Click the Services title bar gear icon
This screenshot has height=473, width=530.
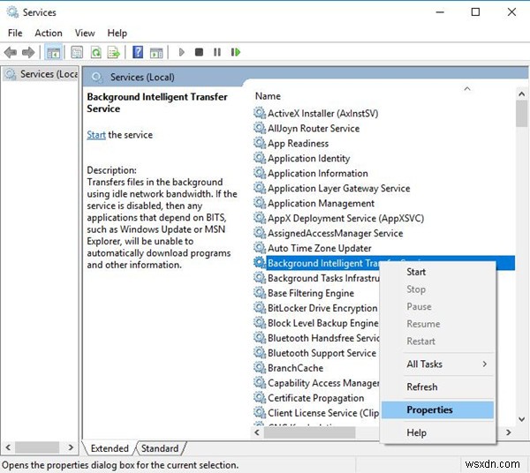click(x=13, y=12)
